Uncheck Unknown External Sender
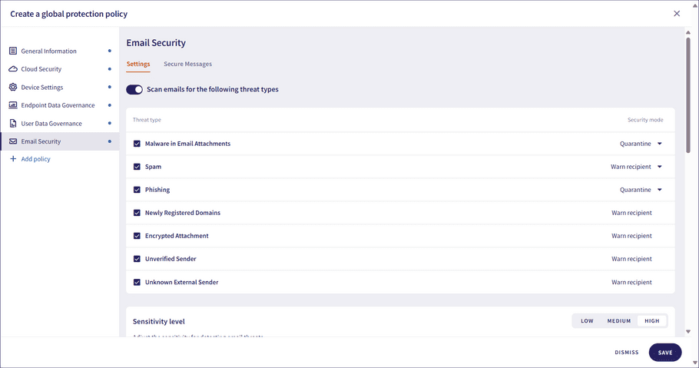The width and height of the screenshot is (699, 368). (x=137, y=283)
